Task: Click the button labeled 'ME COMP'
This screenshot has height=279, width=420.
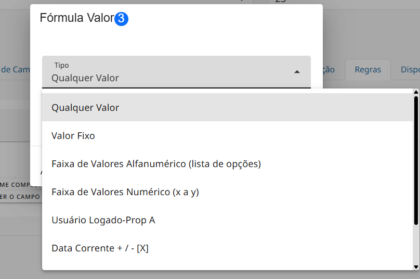Action: pos(15,185)
